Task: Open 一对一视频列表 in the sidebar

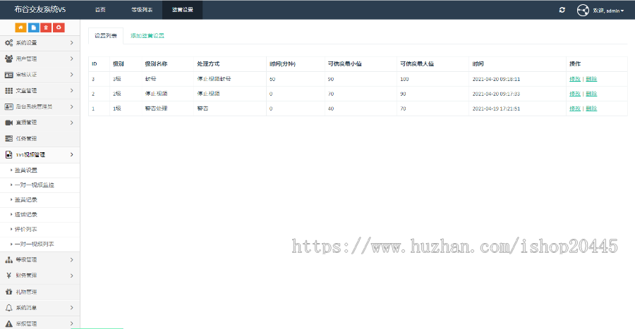Action: click(35, 244)
